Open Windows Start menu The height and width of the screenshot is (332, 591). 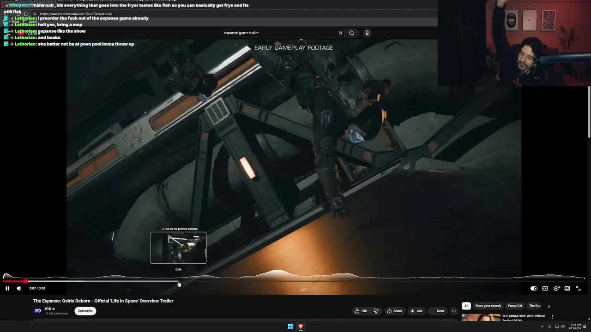click(x=290, y=326)
